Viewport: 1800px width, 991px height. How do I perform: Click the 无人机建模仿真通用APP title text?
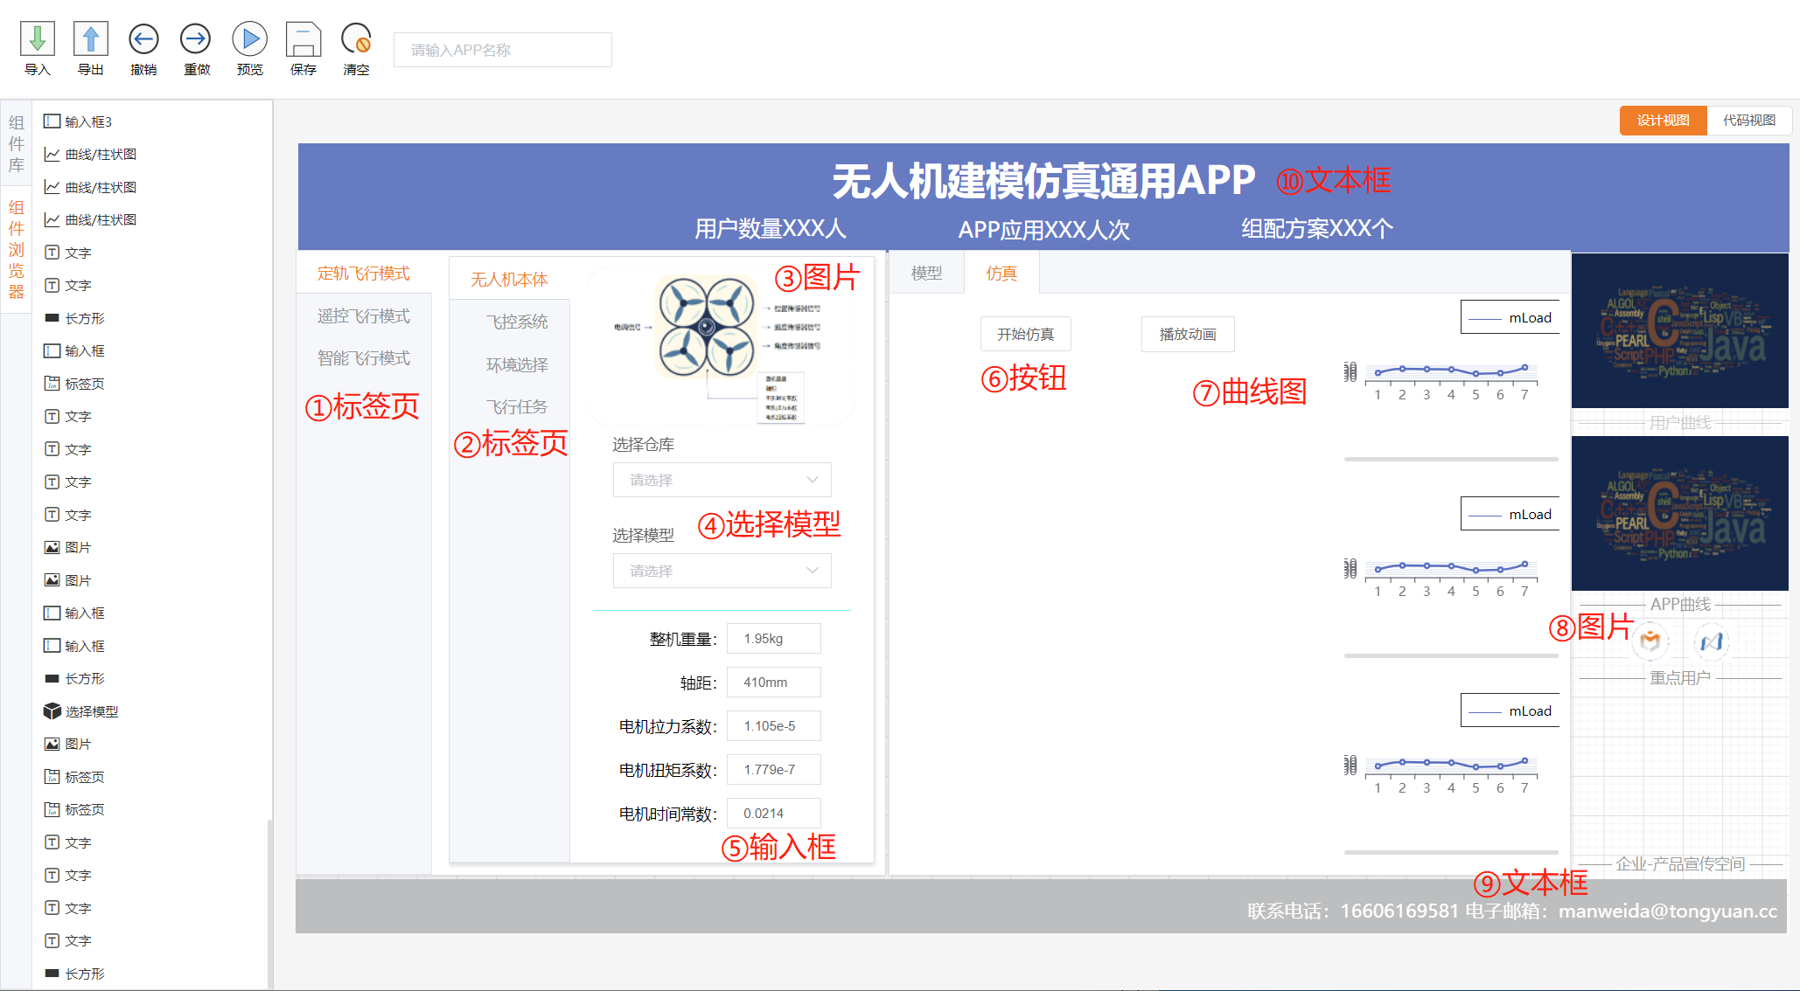point(1043,181)
